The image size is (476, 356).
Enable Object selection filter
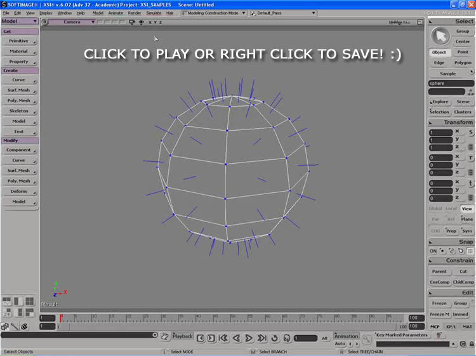[x=439, y=52]
